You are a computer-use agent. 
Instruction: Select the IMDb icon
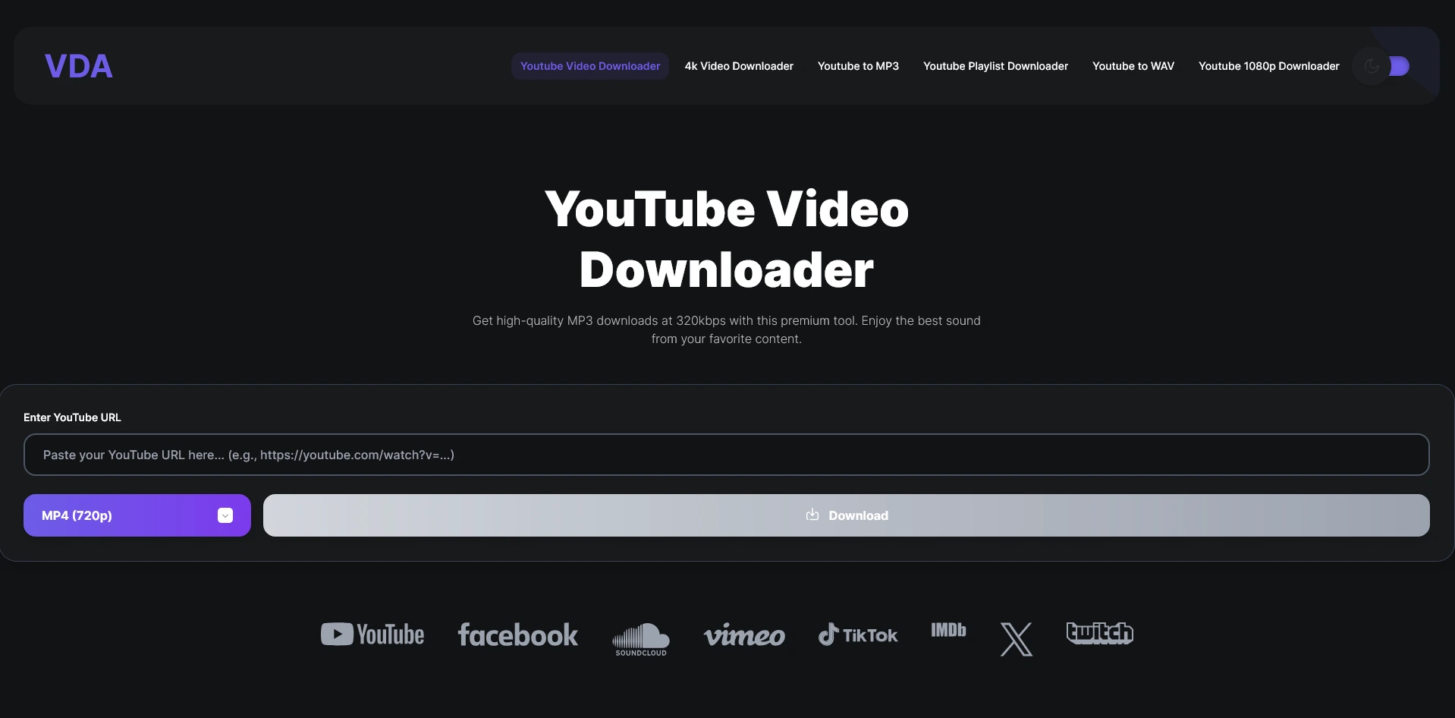947,630
